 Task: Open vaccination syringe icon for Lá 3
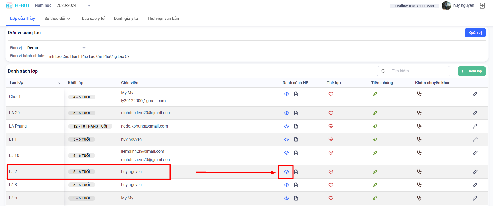(375, 185)
